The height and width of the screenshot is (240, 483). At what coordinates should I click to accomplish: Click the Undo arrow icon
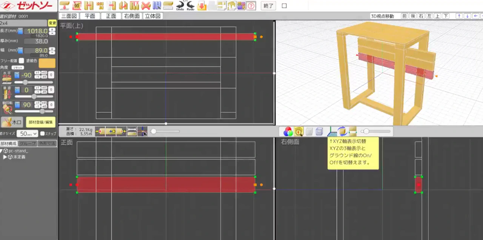[x=180, y=5]
